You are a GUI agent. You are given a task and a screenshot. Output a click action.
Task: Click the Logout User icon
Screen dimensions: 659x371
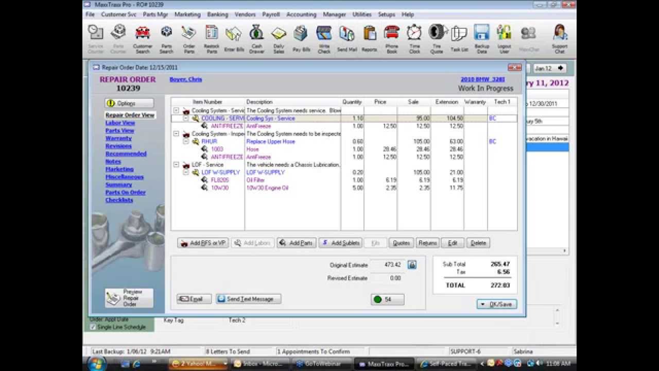pos(504,39)
